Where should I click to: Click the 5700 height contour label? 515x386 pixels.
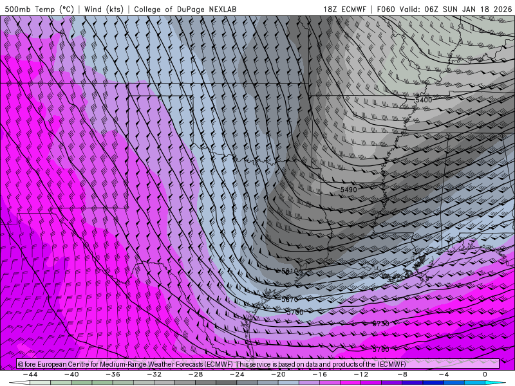295,312
